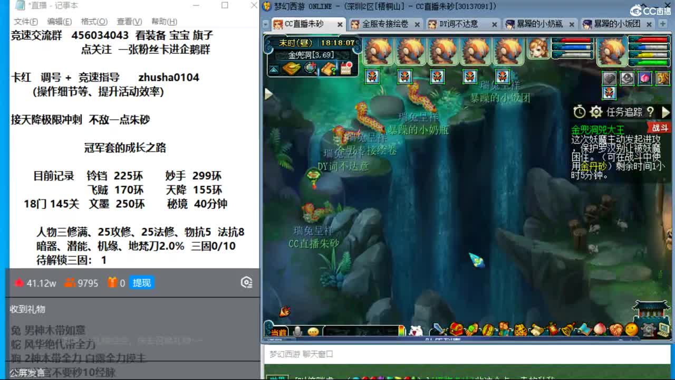The width and height of the screenshot is (675, 380).
Task: Open the handshake friends icon
Action: 615,329
